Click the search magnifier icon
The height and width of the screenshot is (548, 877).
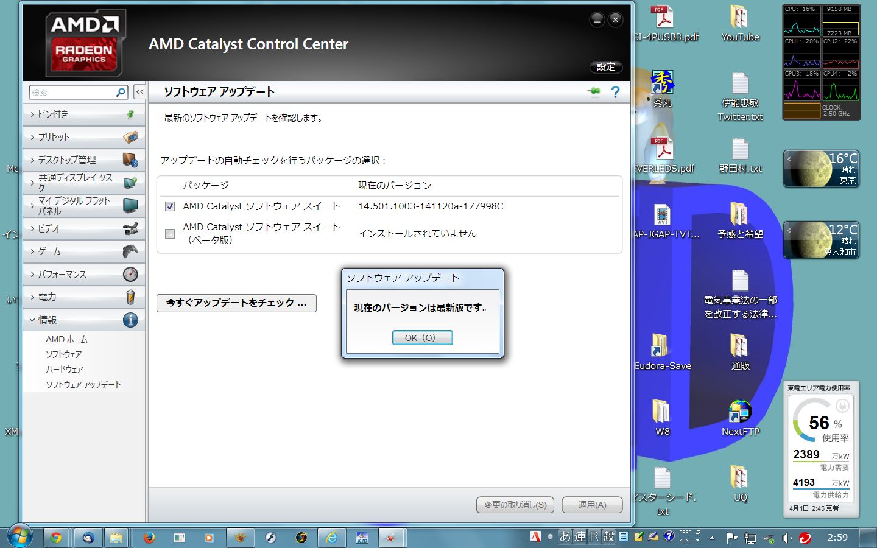[x=121, y=93]
